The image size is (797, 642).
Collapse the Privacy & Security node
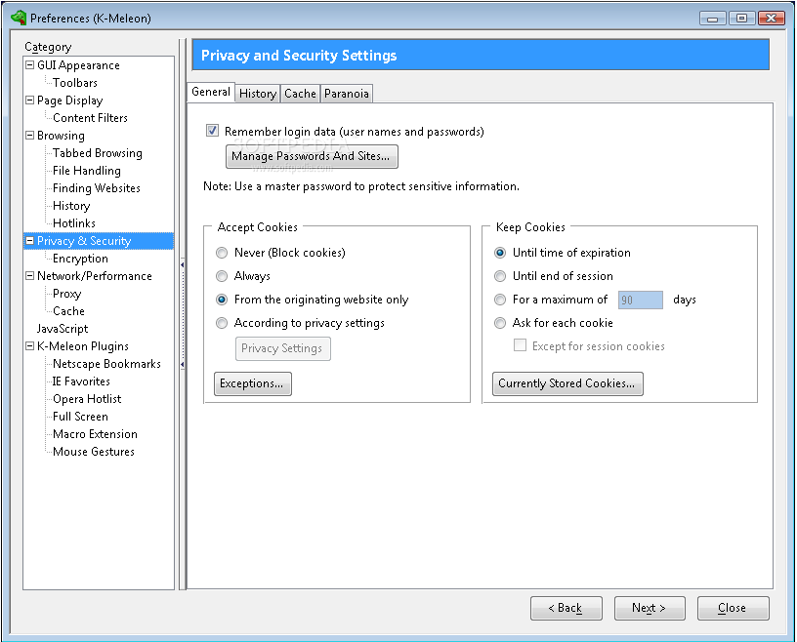pyautogui.click(x=30, y=240)
